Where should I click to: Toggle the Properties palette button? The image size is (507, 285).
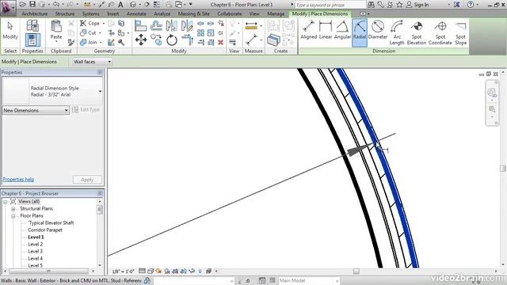[x=32, y=40]
